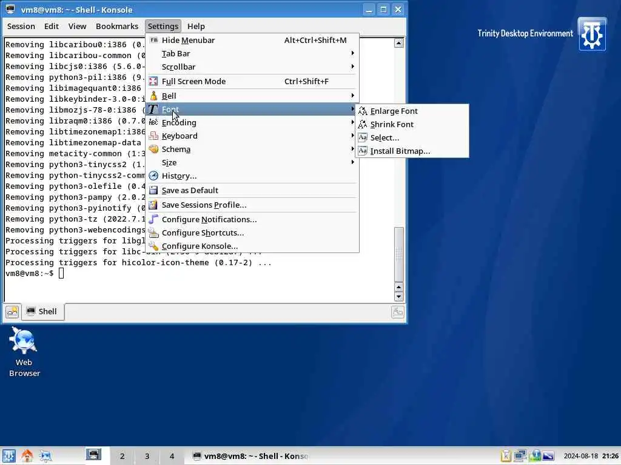Click the 'Removing libcaribou0:i386' line
Image resolution: width=621 pixels, height=465 pixels.
(x=75, y=45)
